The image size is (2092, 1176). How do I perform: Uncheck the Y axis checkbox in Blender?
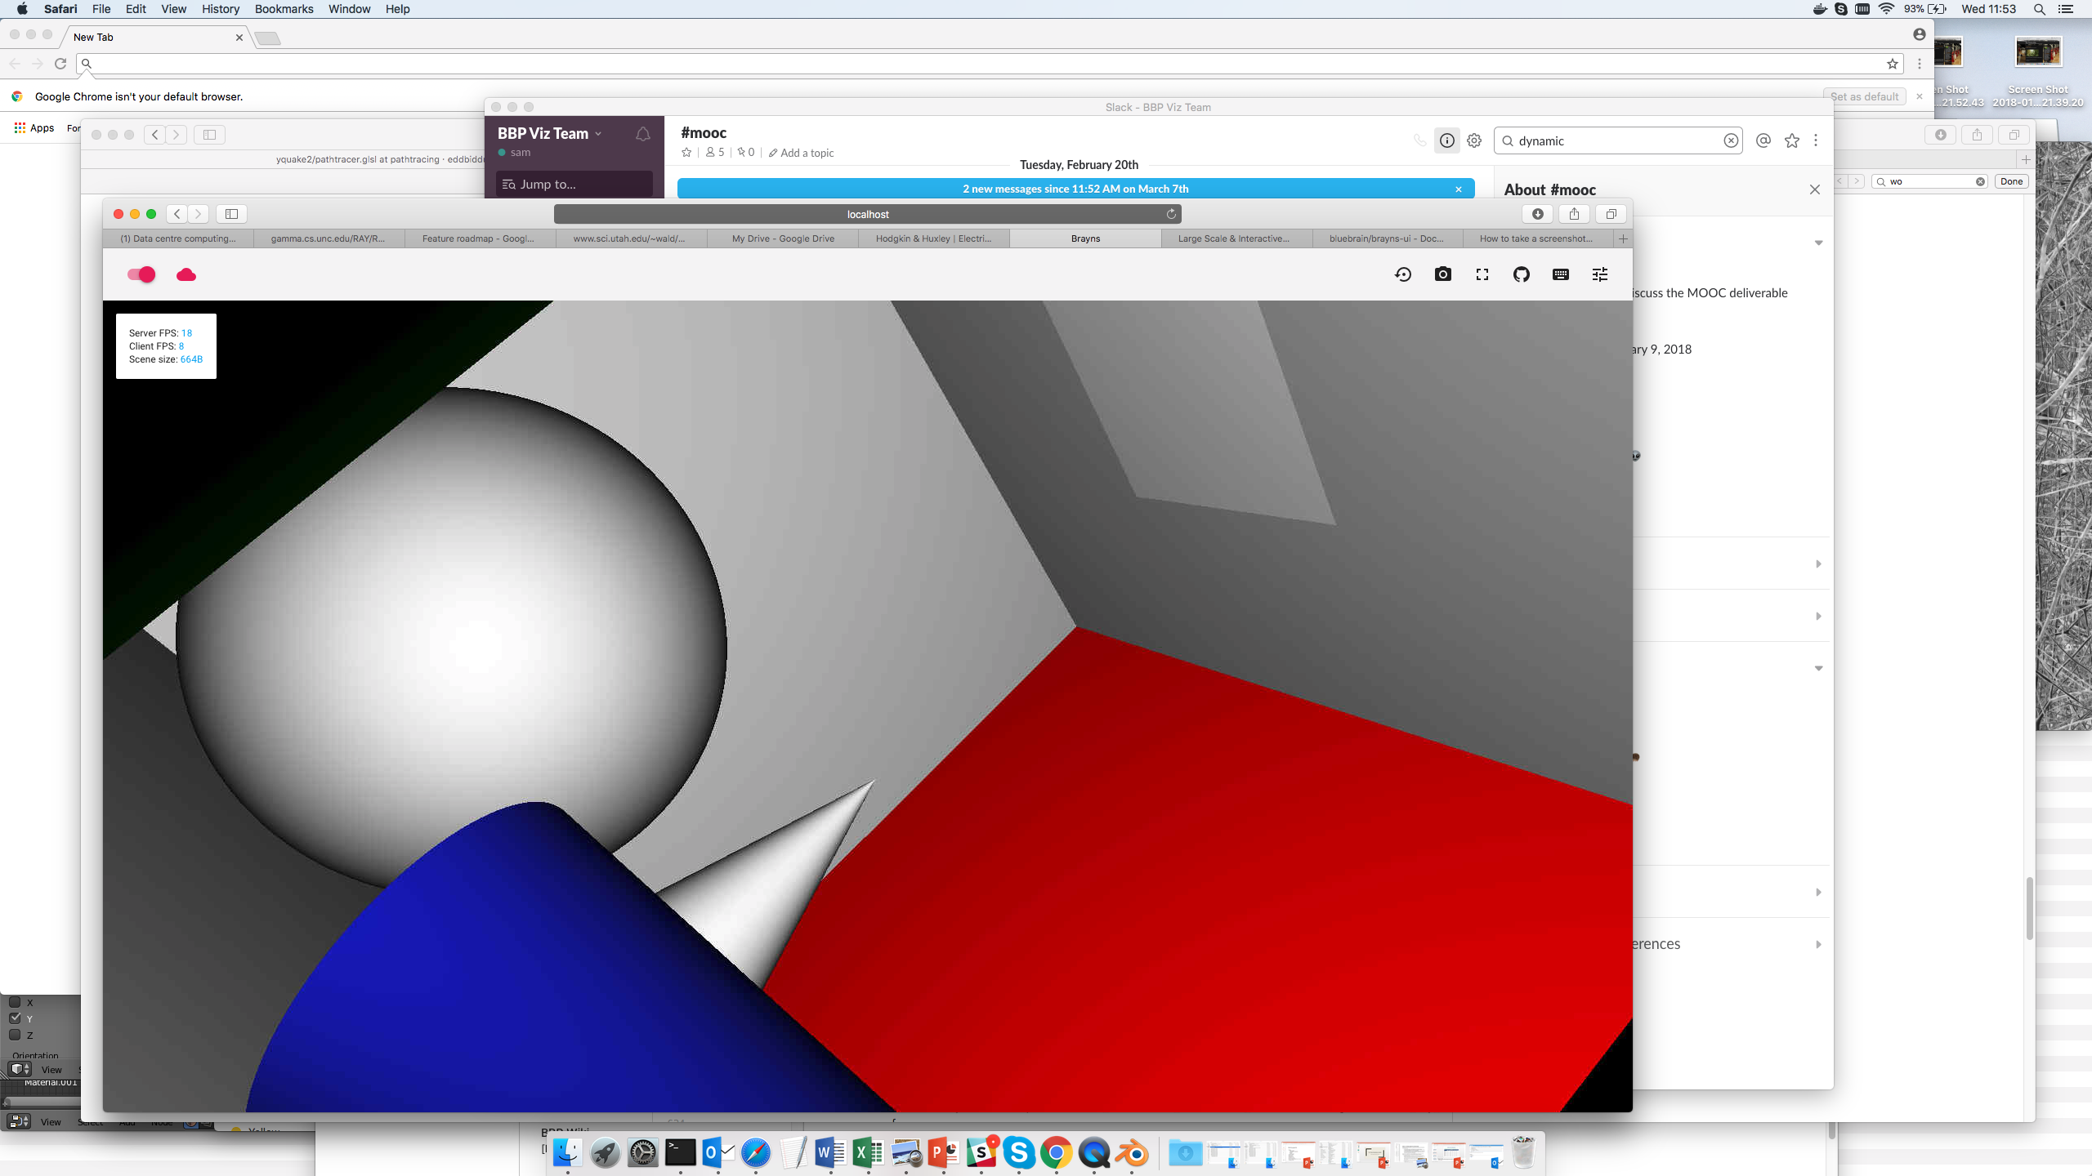pos(15,1018)
